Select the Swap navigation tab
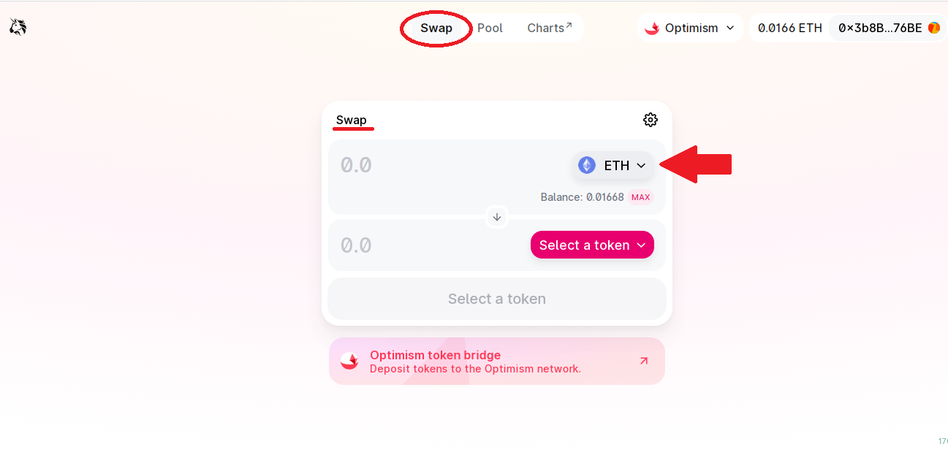The image size is (948, 455). (x=436, y=28)
